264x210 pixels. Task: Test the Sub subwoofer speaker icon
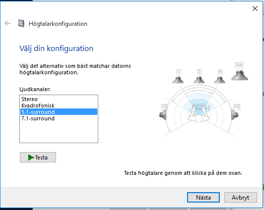click(x=239, y=75)
